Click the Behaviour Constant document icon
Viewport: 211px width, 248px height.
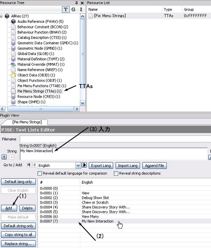[14, 27]
